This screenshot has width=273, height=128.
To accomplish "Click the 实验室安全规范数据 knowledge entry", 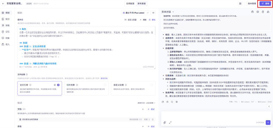I will pyautogui.click(x=86, y=119).
